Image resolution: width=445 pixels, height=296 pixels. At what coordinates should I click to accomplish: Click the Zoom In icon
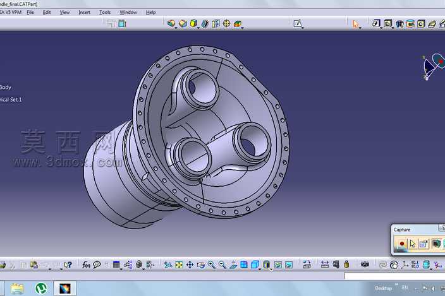click(211, 265)
